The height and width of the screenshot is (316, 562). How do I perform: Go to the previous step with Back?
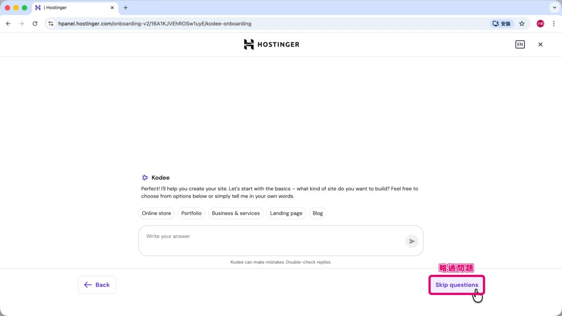coord(97,285)
